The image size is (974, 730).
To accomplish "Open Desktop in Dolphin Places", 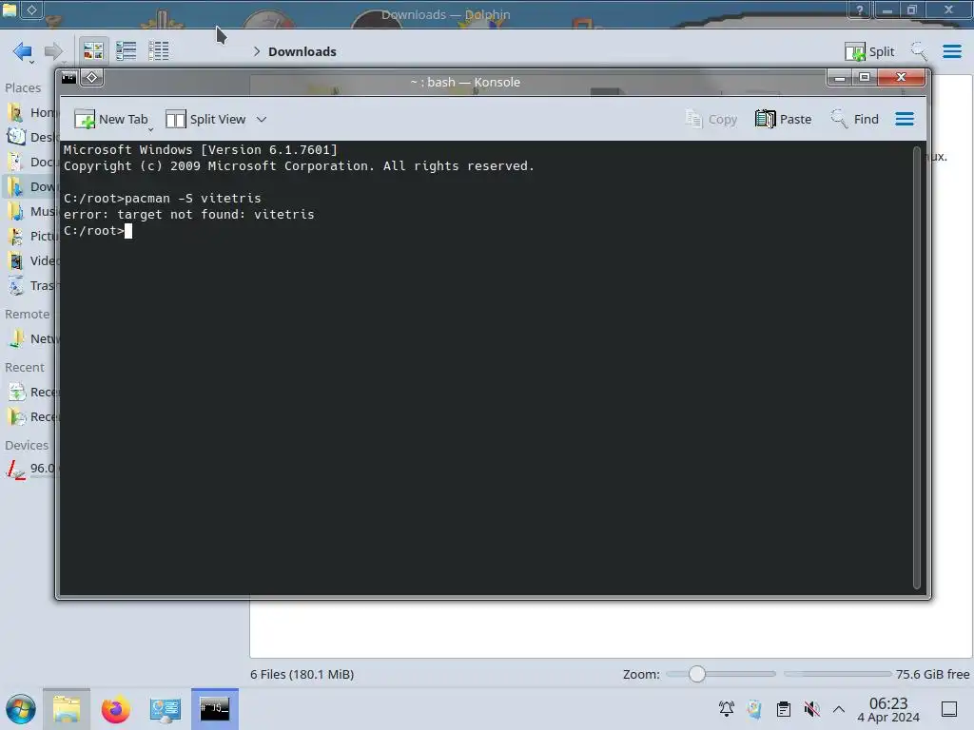I will [29, 137].
